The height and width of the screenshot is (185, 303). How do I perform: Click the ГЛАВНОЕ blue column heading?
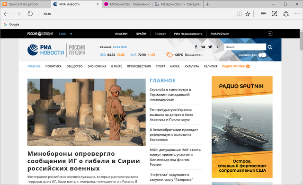[x=162, y=80]
